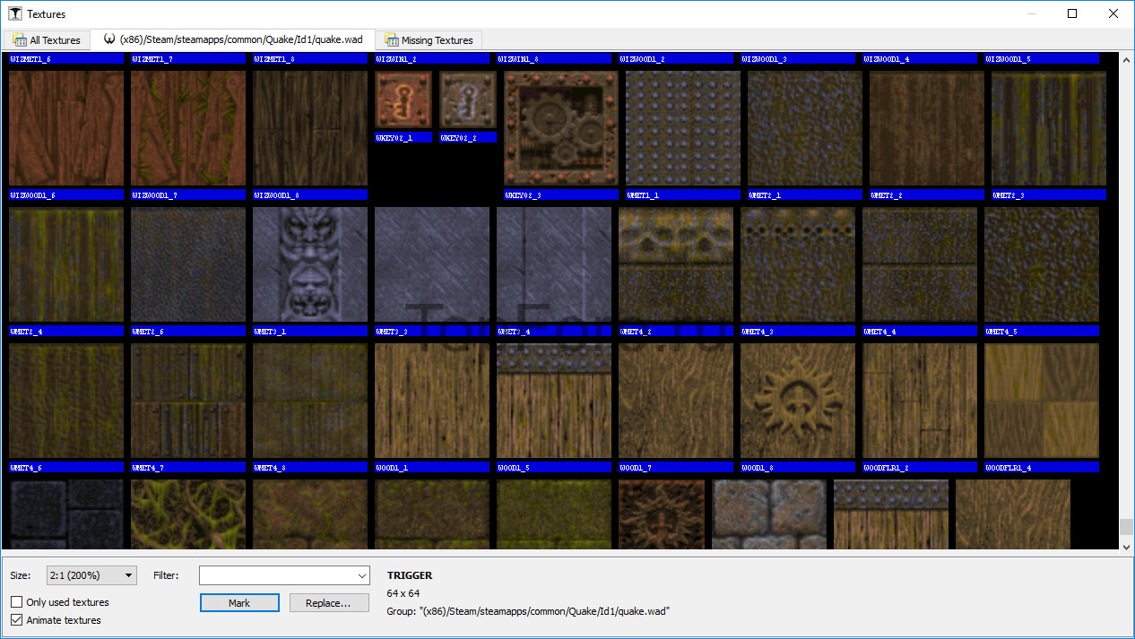The image size is (1135, 639).
Task: Select the WMET3_3 blue metal texture
Action: point(432,264)
